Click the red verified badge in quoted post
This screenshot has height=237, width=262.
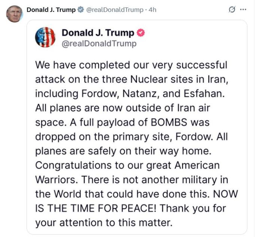(141, 33)
